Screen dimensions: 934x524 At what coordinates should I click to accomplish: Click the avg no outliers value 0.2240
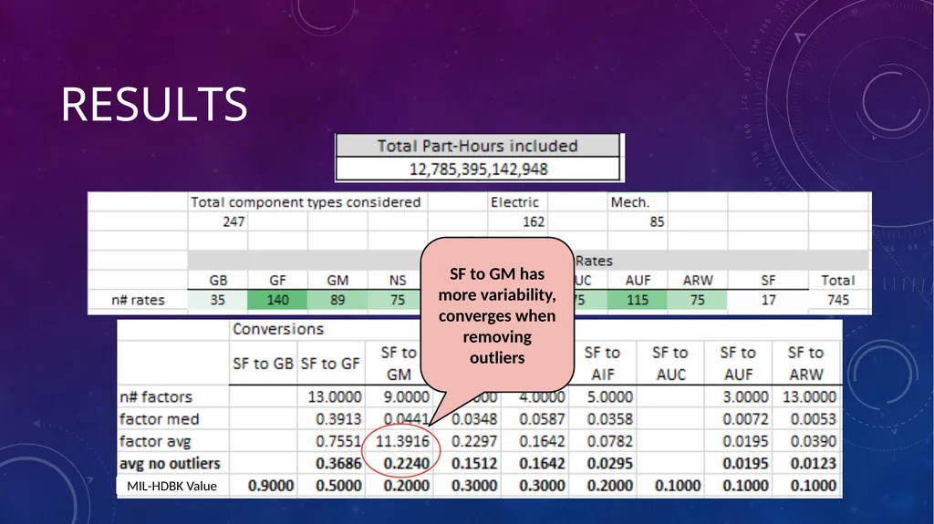point(406,464)
